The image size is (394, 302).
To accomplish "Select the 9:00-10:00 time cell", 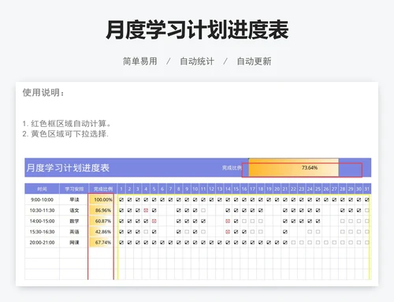I will [42, 199].
